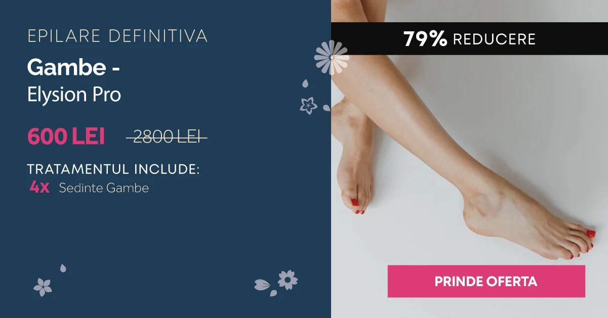Click the PRINDE OFERTA button
This screenshot has height=318, width=608.
(486, 281)
